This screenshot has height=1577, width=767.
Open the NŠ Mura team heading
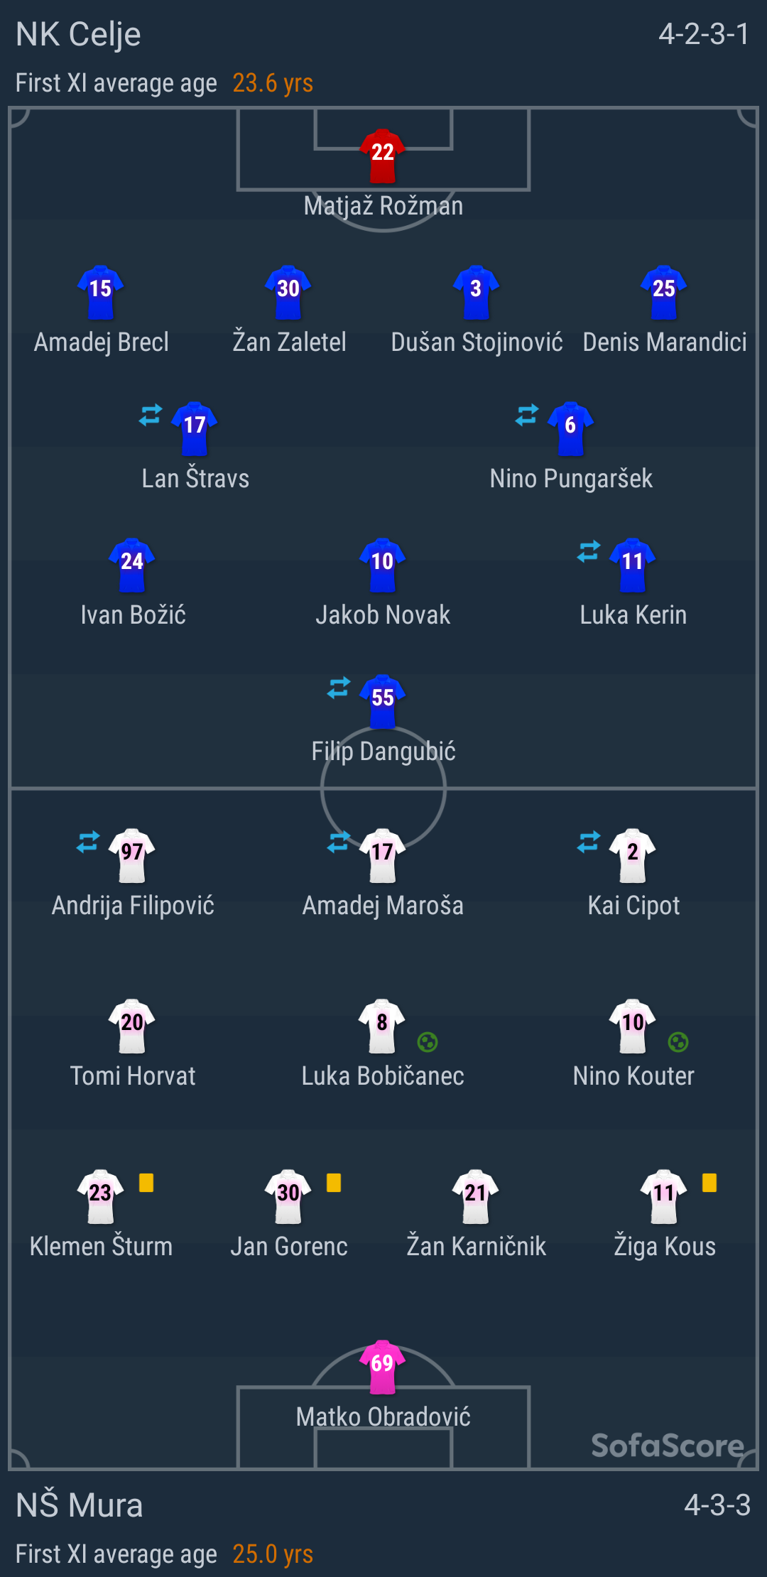(80, 1505)
